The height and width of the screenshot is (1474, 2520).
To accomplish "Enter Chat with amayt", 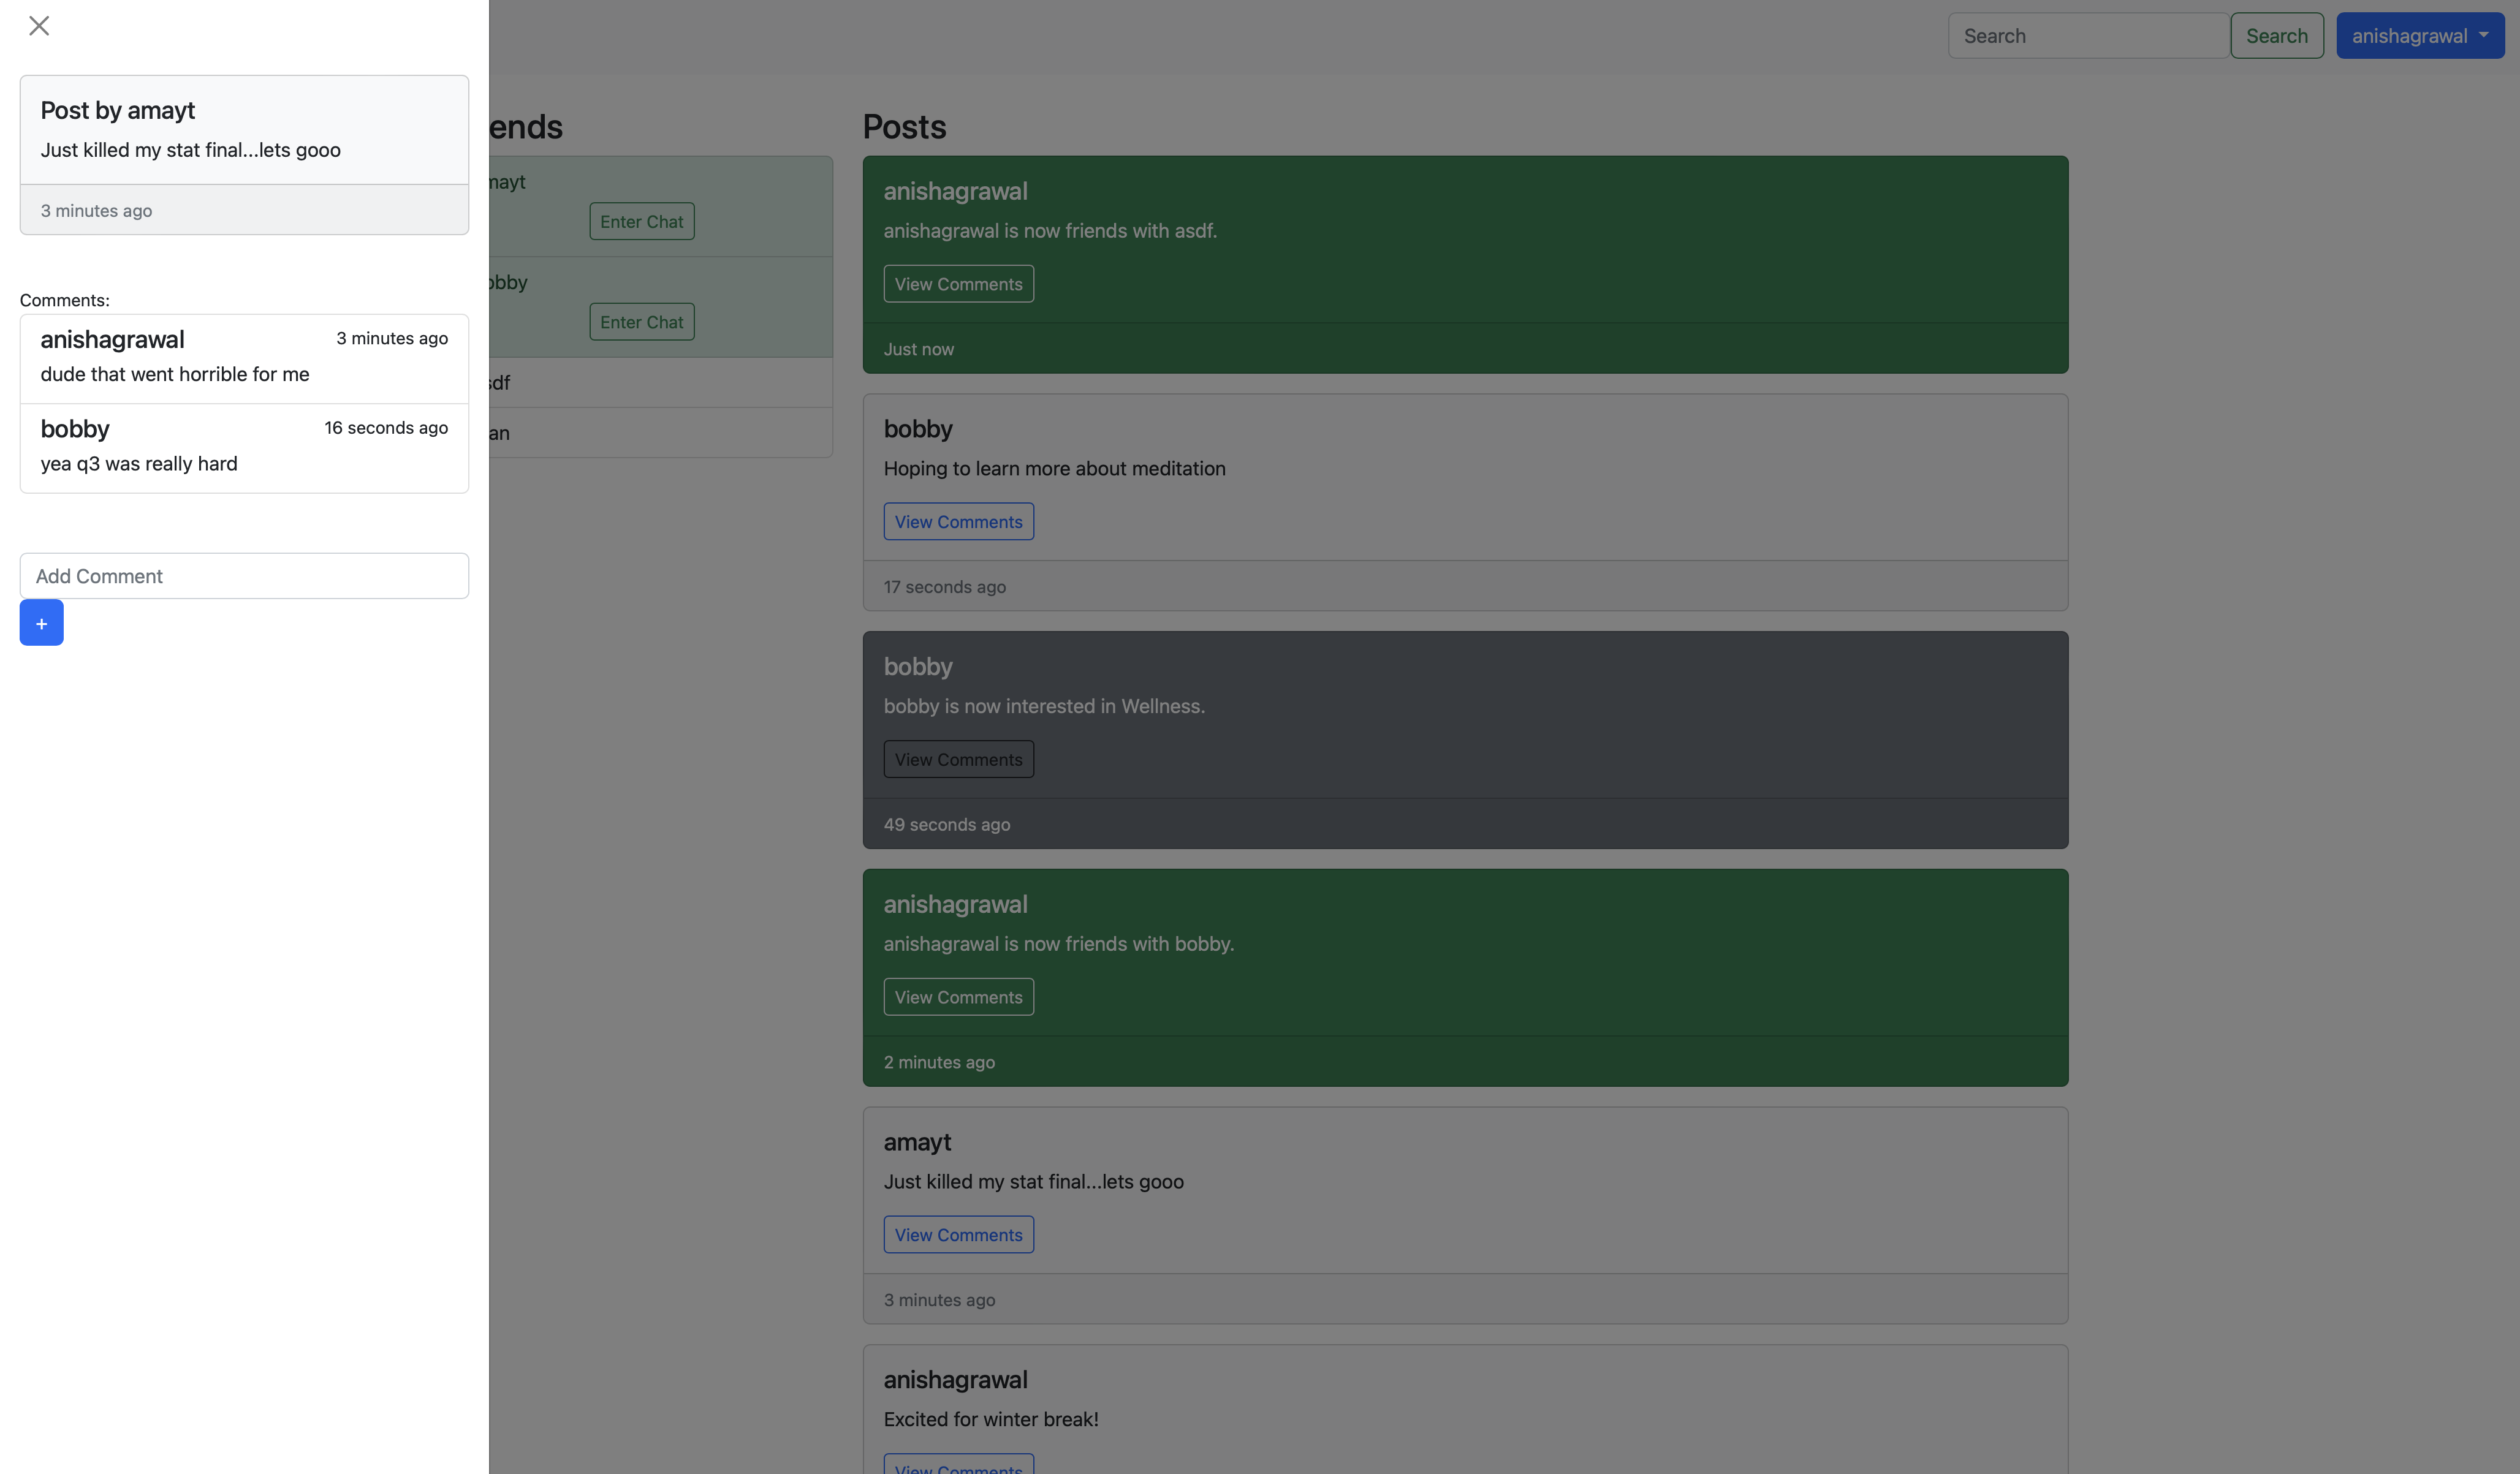I will (641, 221).
